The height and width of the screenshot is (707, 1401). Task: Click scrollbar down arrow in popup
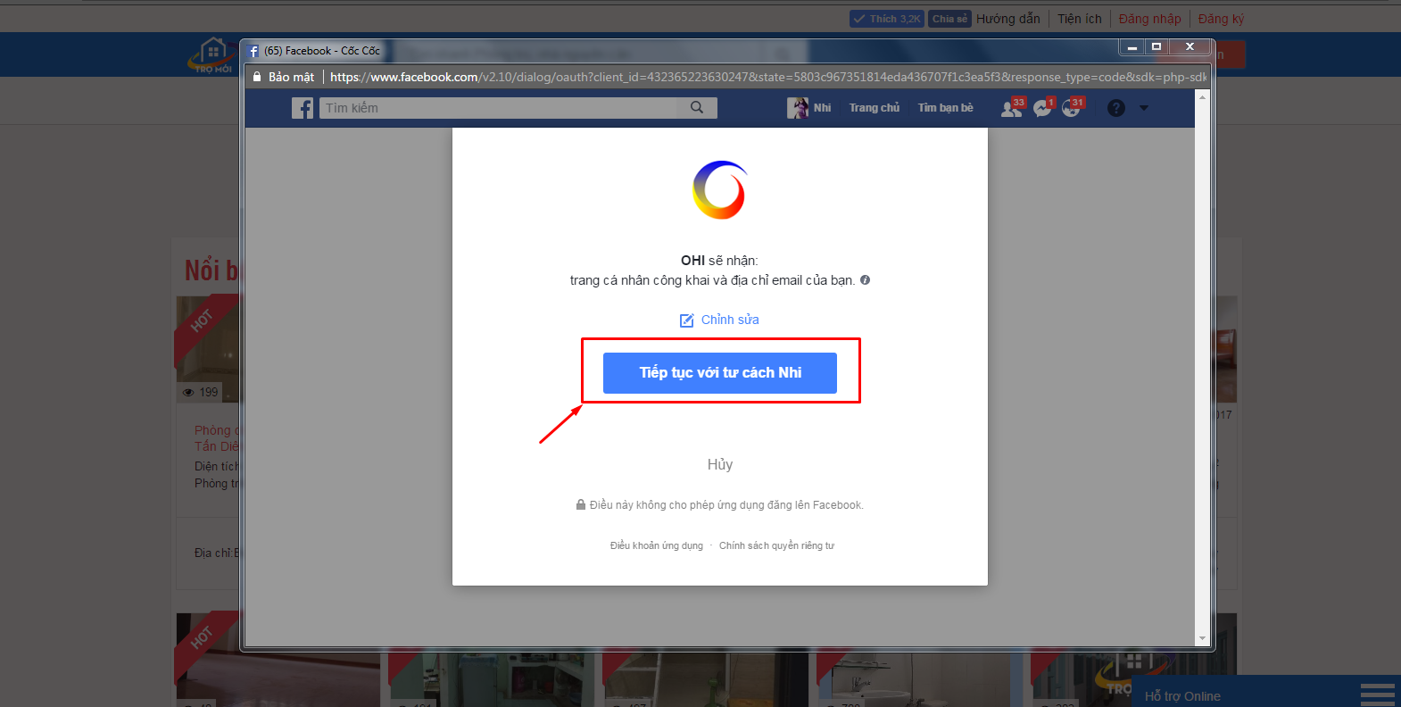[x=1202, y=638]
